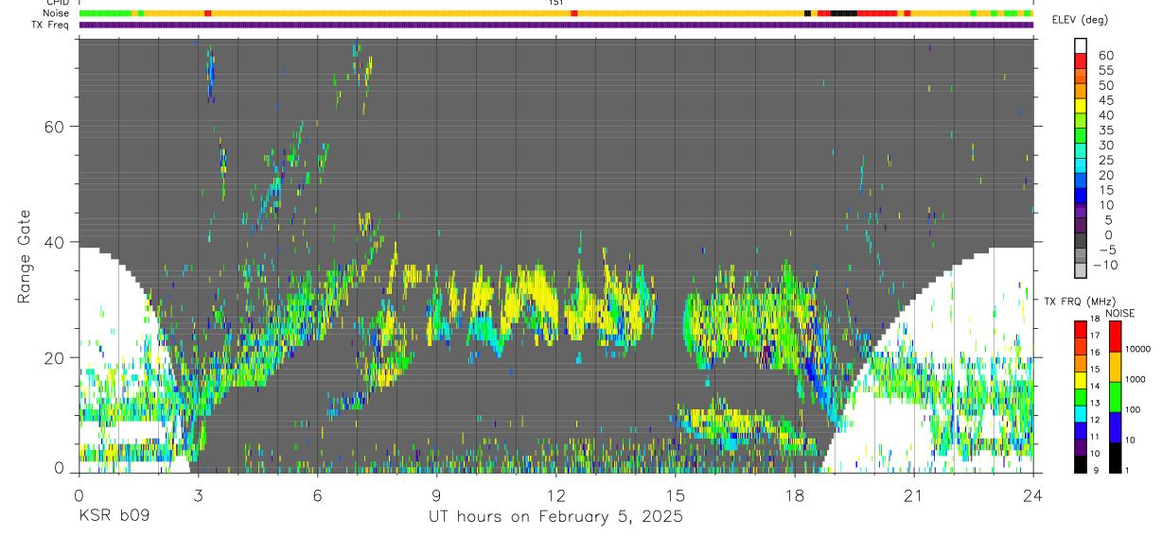Click the KSR b09 radar beam label

(114, 517)
